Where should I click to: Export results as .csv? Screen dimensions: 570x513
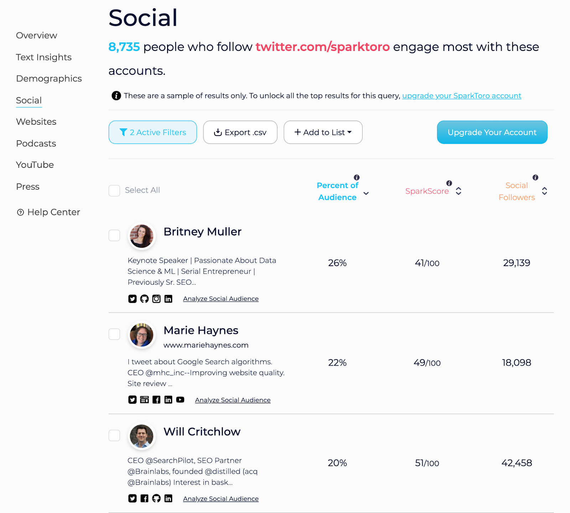240,133
